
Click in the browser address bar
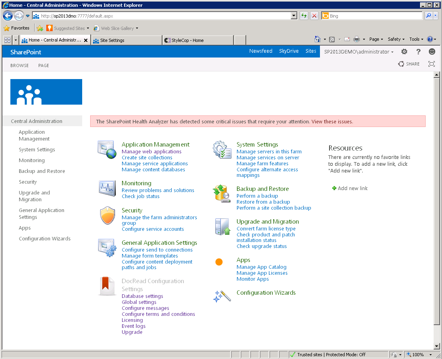[x=165, y=16]
